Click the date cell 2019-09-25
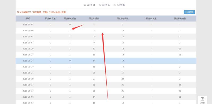 click(x=28, y=61)
